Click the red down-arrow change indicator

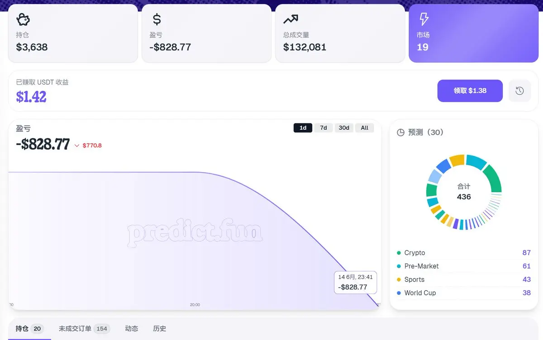[x=77, y=146]
